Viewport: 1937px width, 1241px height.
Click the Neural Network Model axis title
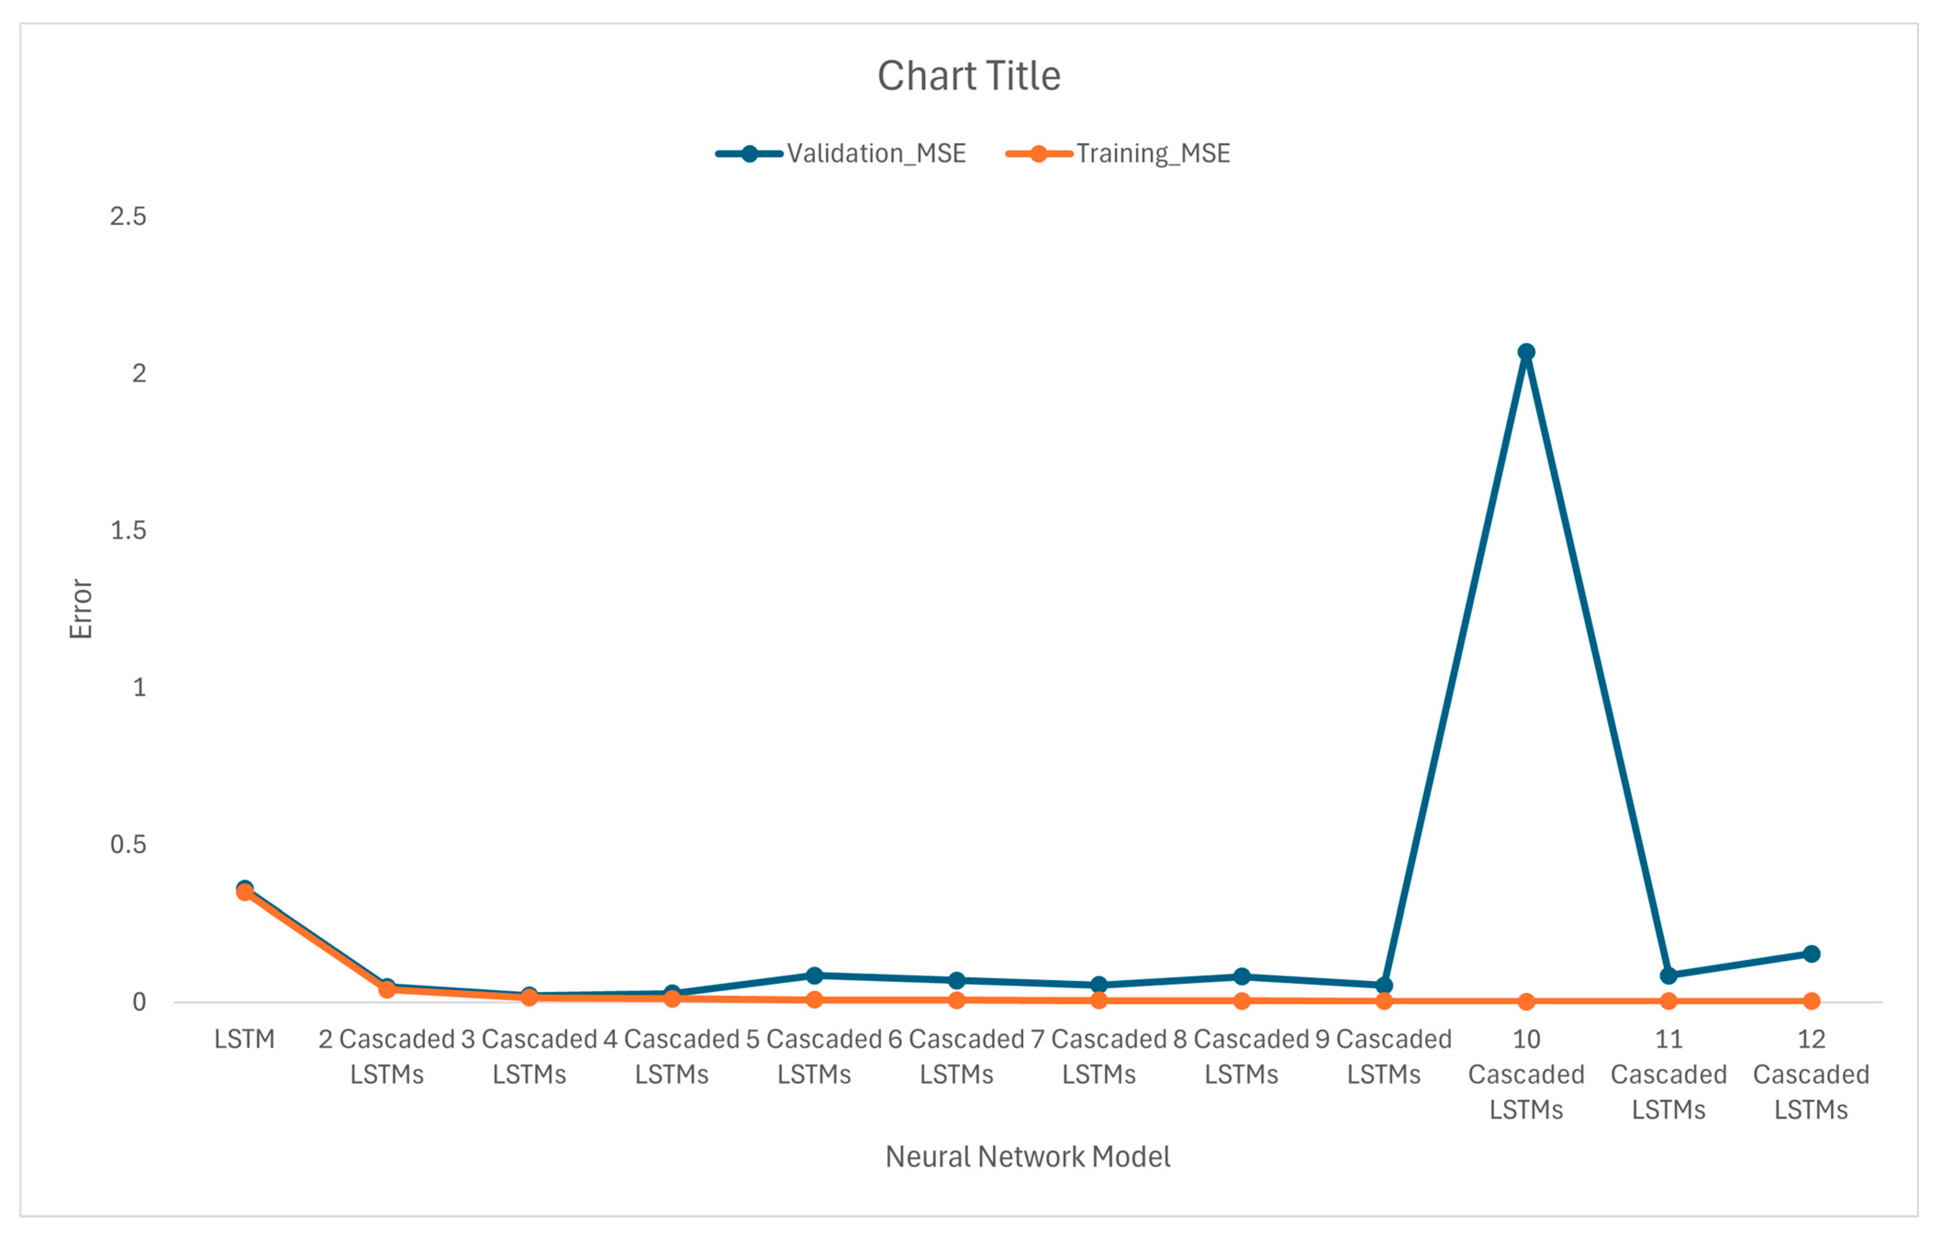[x=1027, y=1156]
